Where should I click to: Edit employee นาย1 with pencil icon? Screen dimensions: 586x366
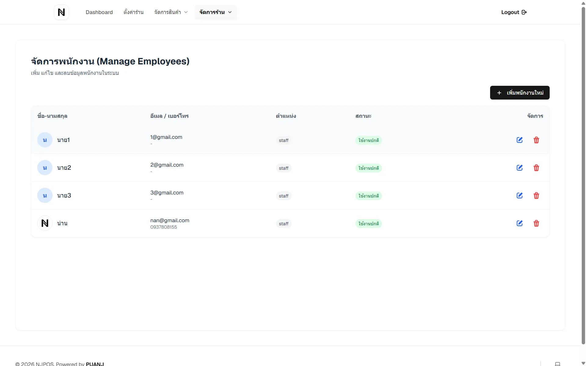click(x=519, y=140)
